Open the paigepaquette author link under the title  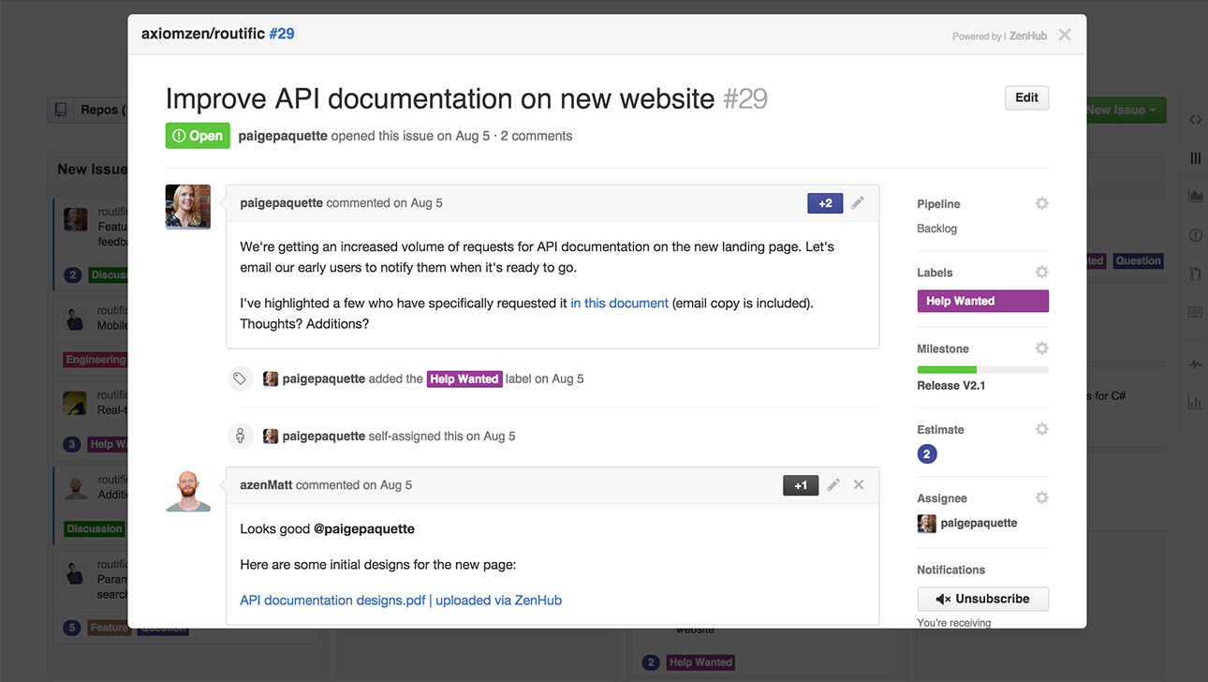click(x=283, y=136)
